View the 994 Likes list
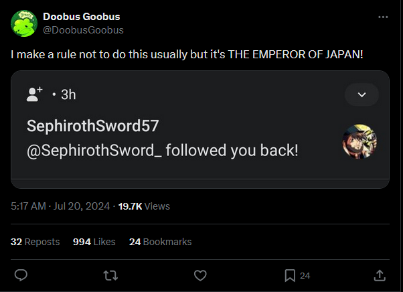Screen dimensions: 403x292 pyautogui.click(x=94, y=242)
